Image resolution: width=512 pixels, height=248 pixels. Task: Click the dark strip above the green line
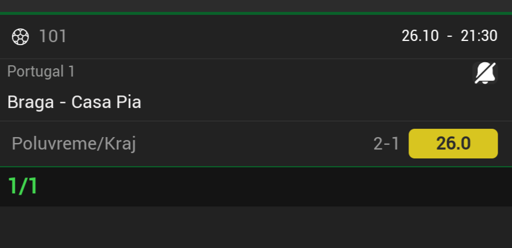[x=256, y=5]
